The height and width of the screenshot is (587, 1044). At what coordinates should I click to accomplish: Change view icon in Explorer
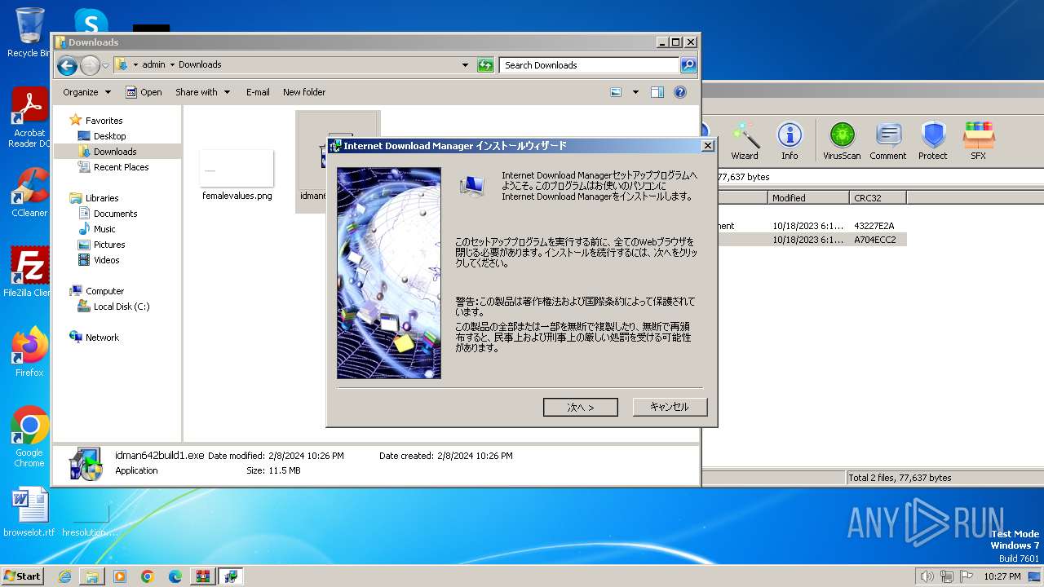(x=617, y=92)
